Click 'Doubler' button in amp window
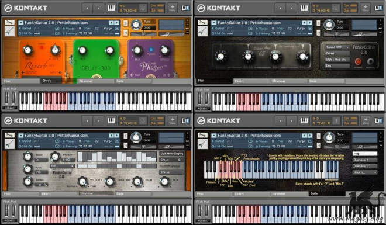 point(337,53)
